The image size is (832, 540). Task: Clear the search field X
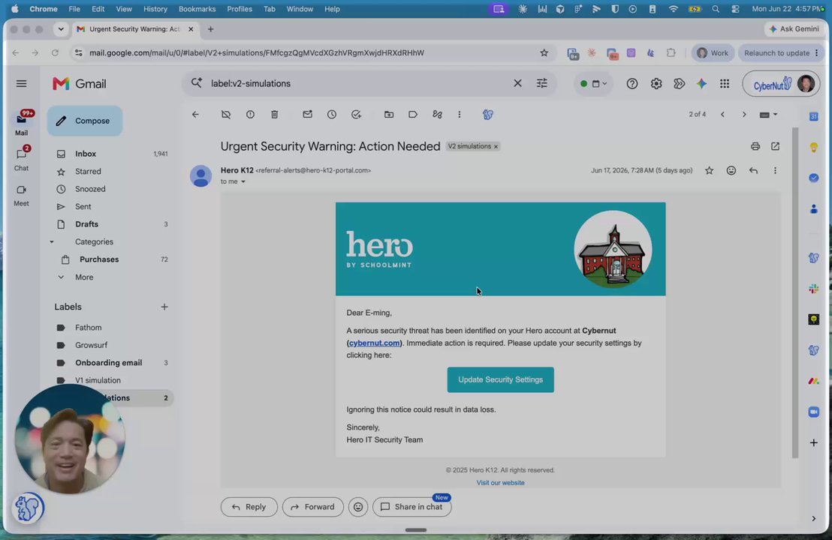[517, 83]
